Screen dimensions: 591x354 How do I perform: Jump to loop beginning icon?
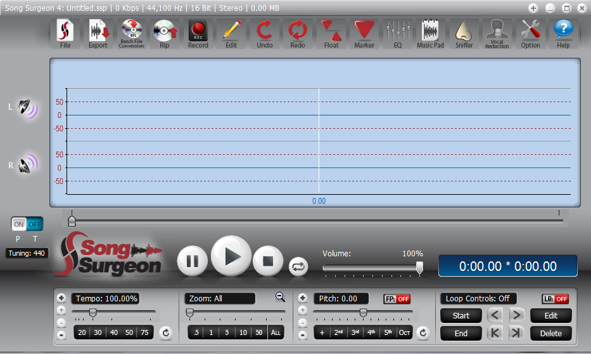[495, 333]
